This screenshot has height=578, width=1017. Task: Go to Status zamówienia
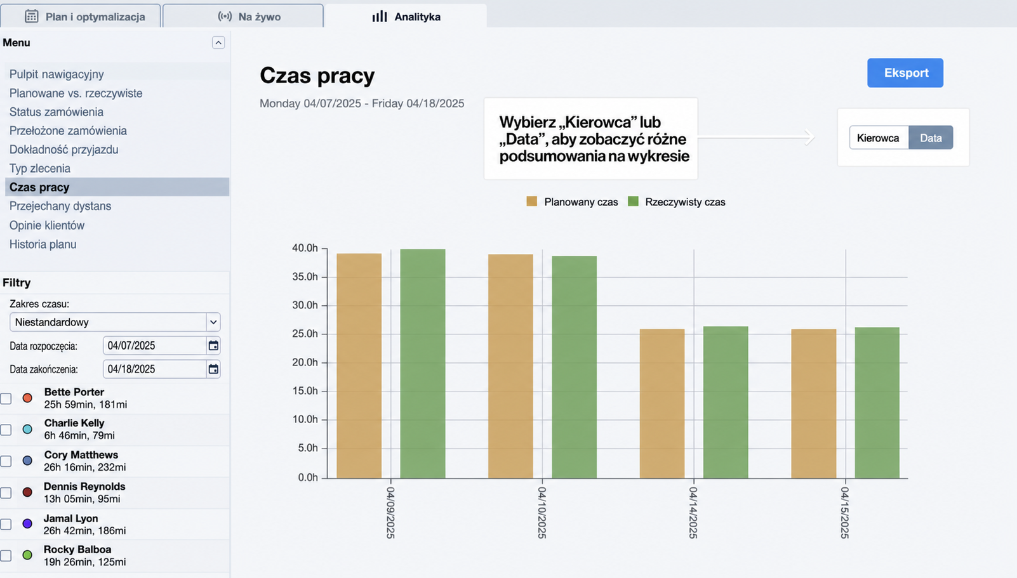tap(56, 112)
